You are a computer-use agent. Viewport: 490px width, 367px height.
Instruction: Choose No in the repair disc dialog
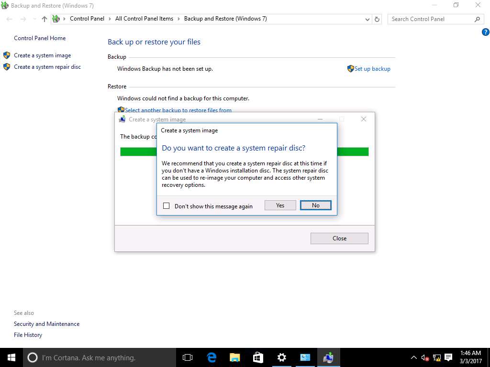(x=316, y=205)
